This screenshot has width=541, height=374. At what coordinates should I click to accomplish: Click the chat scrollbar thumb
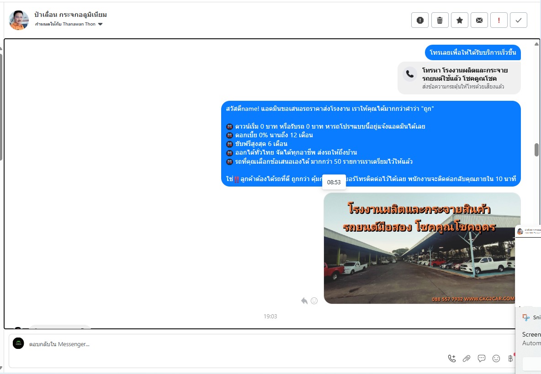pos(536,150)
